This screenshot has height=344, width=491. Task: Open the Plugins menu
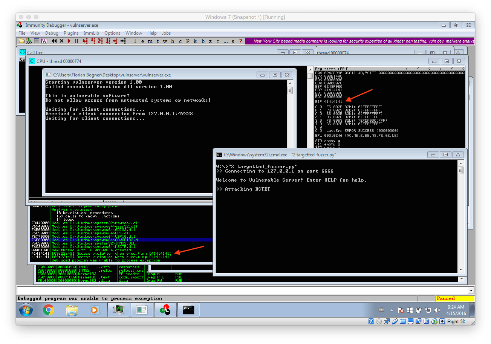(71, 33)
